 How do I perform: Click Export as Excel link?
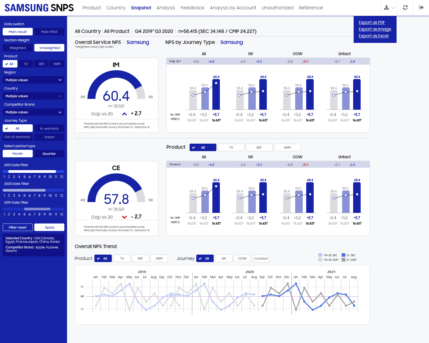point(373,36)
